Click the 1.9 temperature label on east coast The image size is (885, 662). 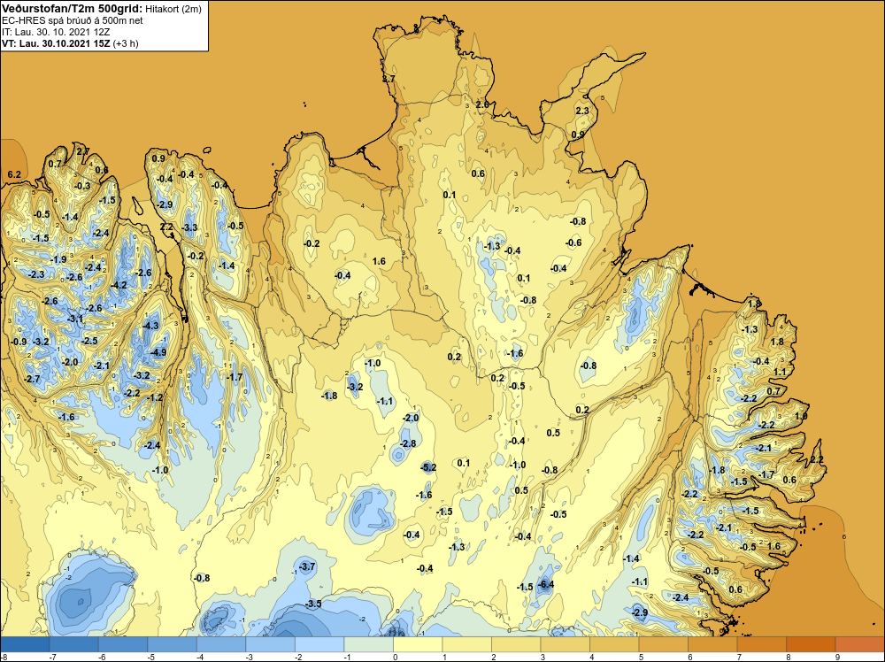click(800, 417)
